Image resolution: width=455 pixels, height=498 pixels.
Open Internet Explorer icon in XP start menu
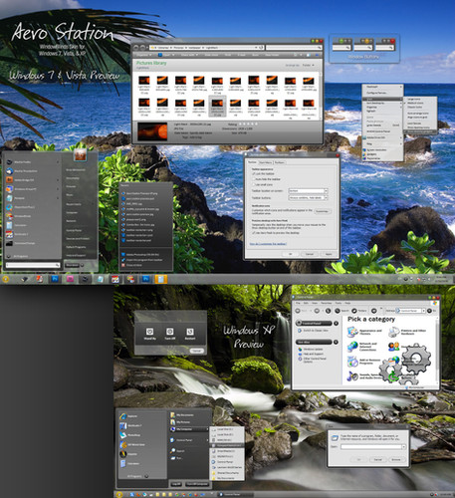pos(123,416)
